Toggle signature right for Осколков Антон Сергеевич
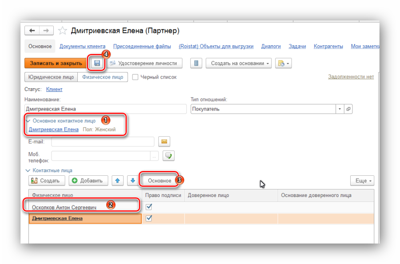The image size is (400, 264). click(149, 207)
